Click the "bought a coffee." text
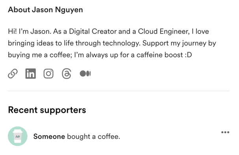239x155 pixels. [x=93, y=136]
